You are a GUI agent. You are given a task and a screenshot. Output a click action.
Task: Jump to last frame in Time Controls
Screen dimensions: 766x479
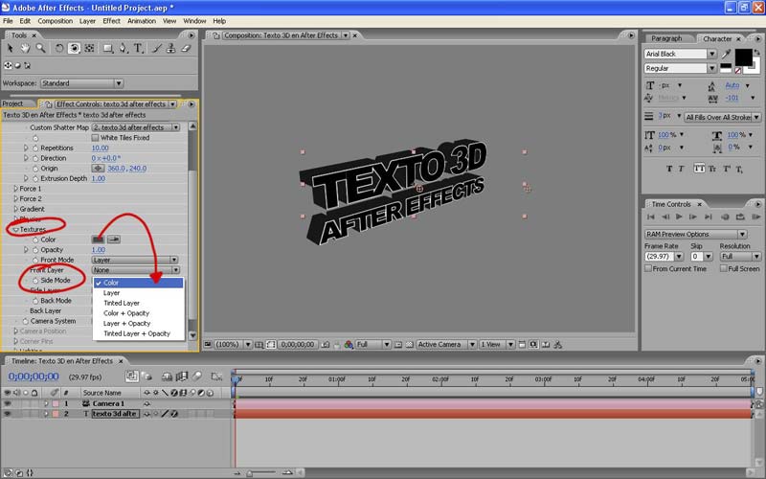(x=709, y=217)
